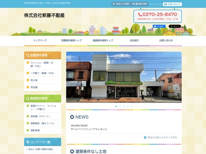
Task: Click the サイトマップ link
Action: coord(156,4)
